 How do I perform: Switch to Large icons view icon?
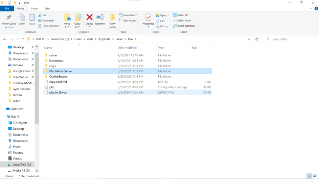[315, 176]
